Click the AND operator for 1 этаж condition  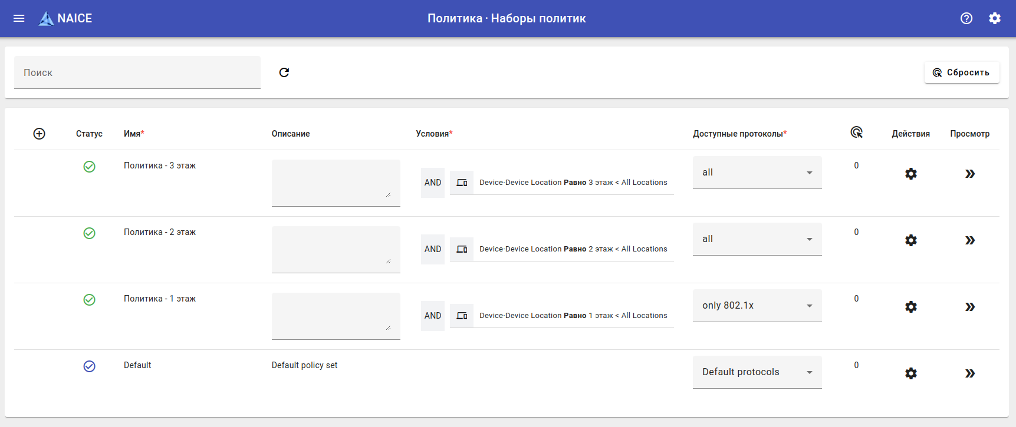(433, 316)
